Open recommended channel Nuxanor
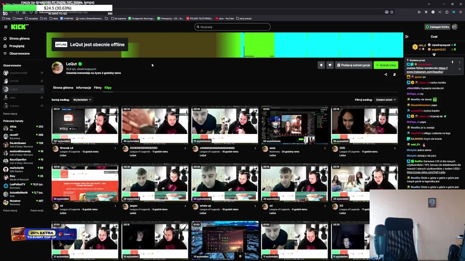The height and width of the screenshot is (261, 465). 23,202
